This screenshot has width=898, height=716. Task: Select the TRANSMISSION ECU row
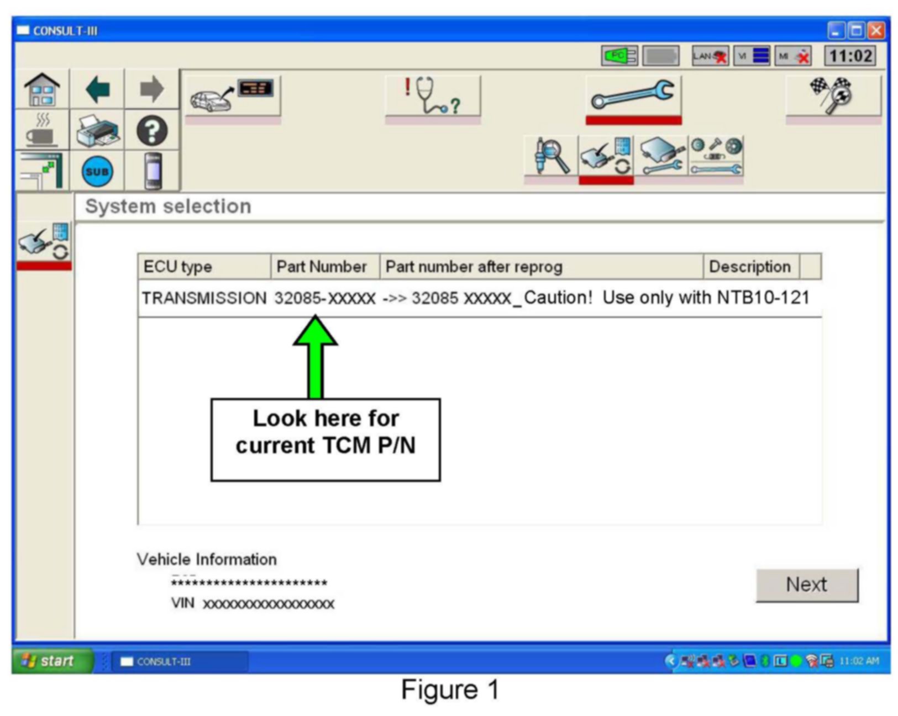pos(480,298)
